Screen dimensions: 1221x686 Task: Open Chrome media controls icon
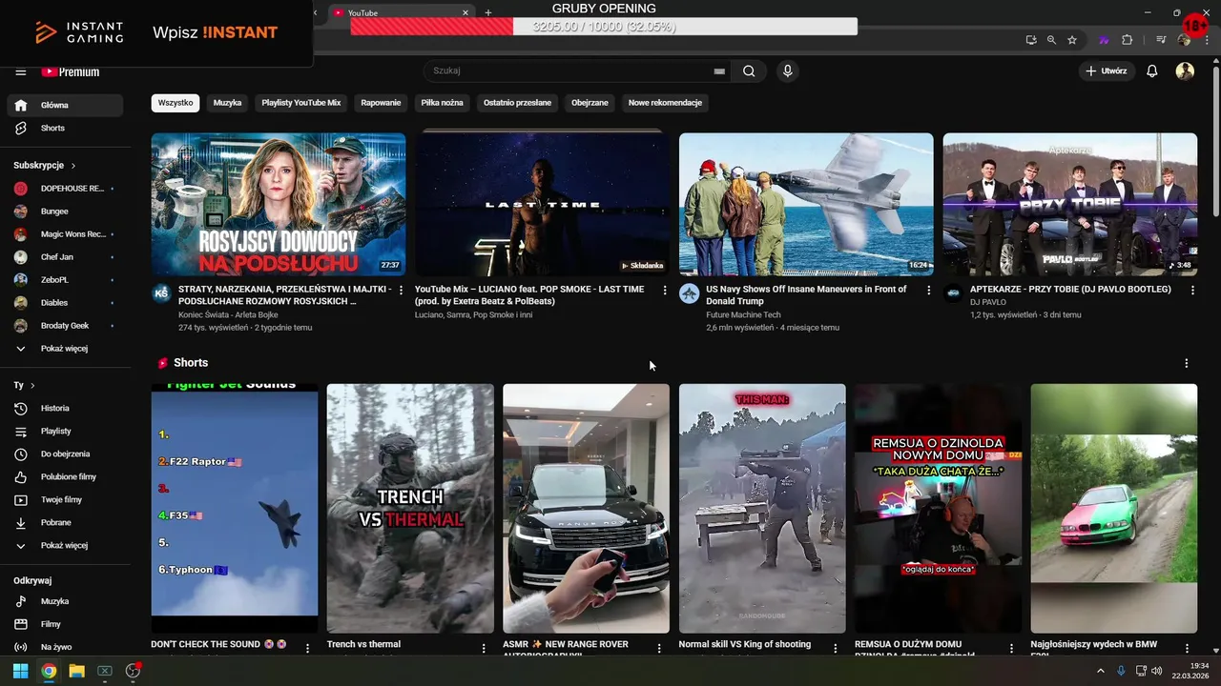(x=1161, y=40)
